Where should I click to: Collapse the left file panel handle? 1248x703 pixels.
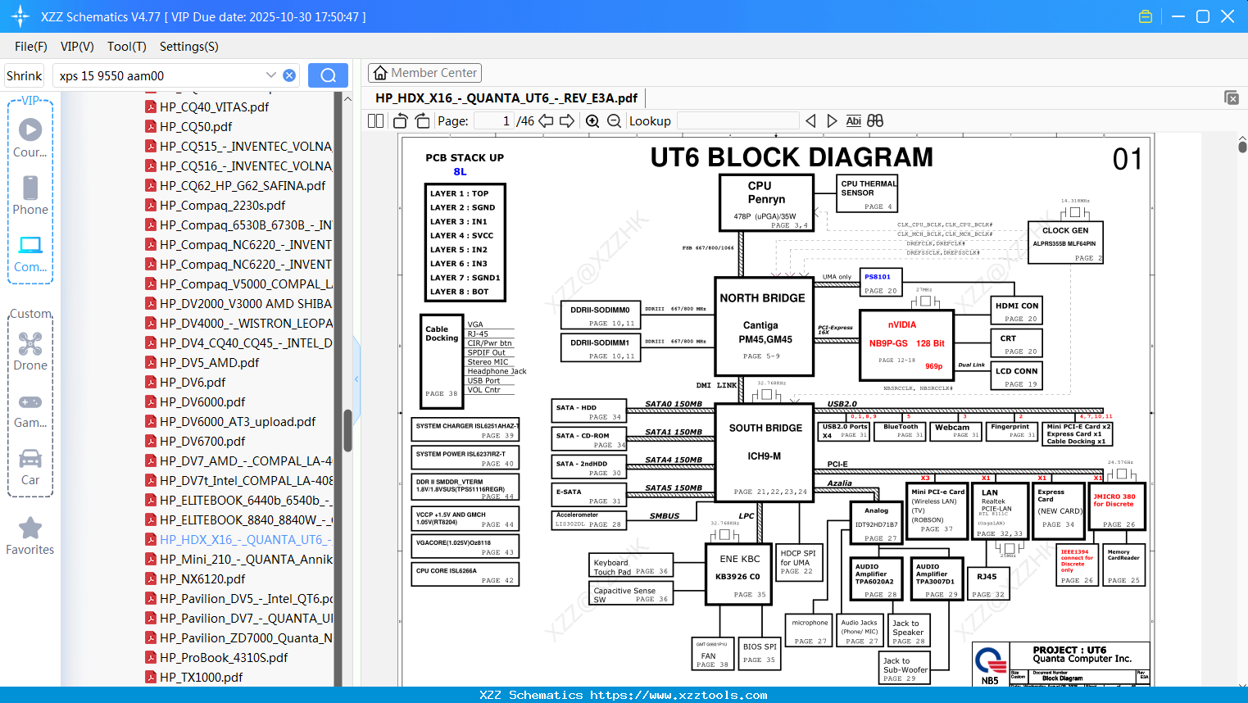pyautogui.click(x=356, y=379)
